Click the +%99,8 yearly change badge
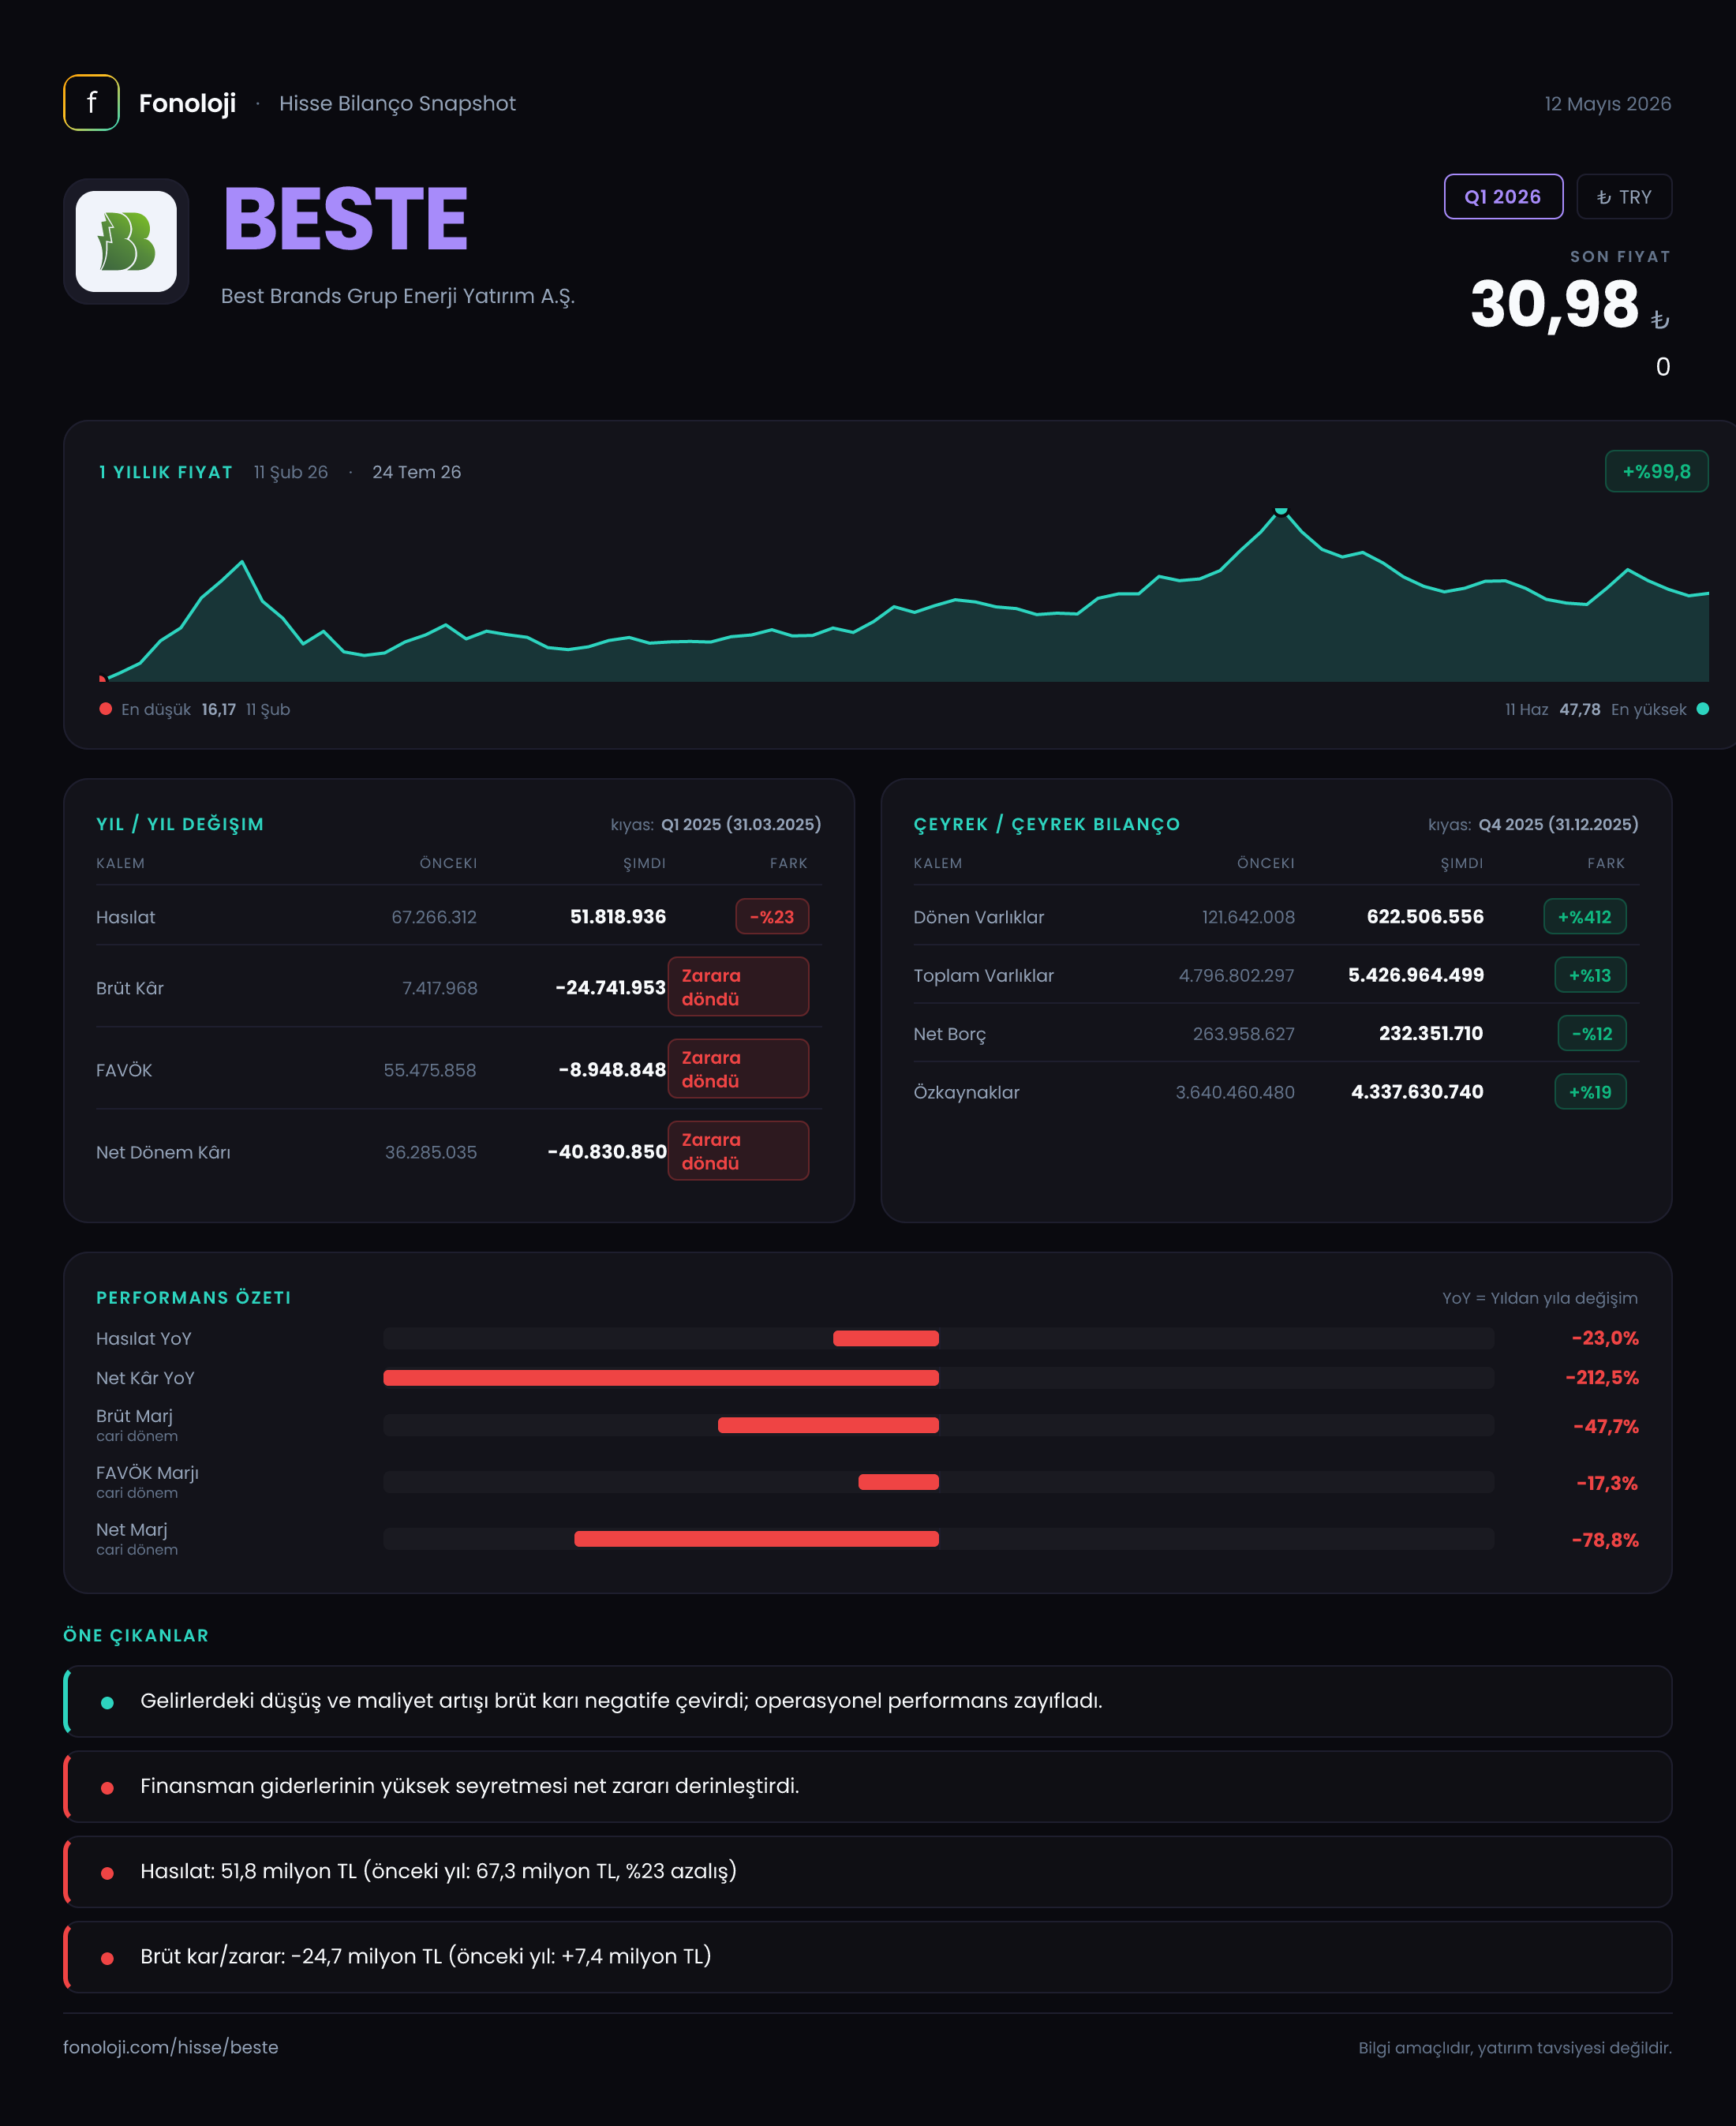Image resolution: width=1736 pixels, height=2126 pixels. (1656, 472)
